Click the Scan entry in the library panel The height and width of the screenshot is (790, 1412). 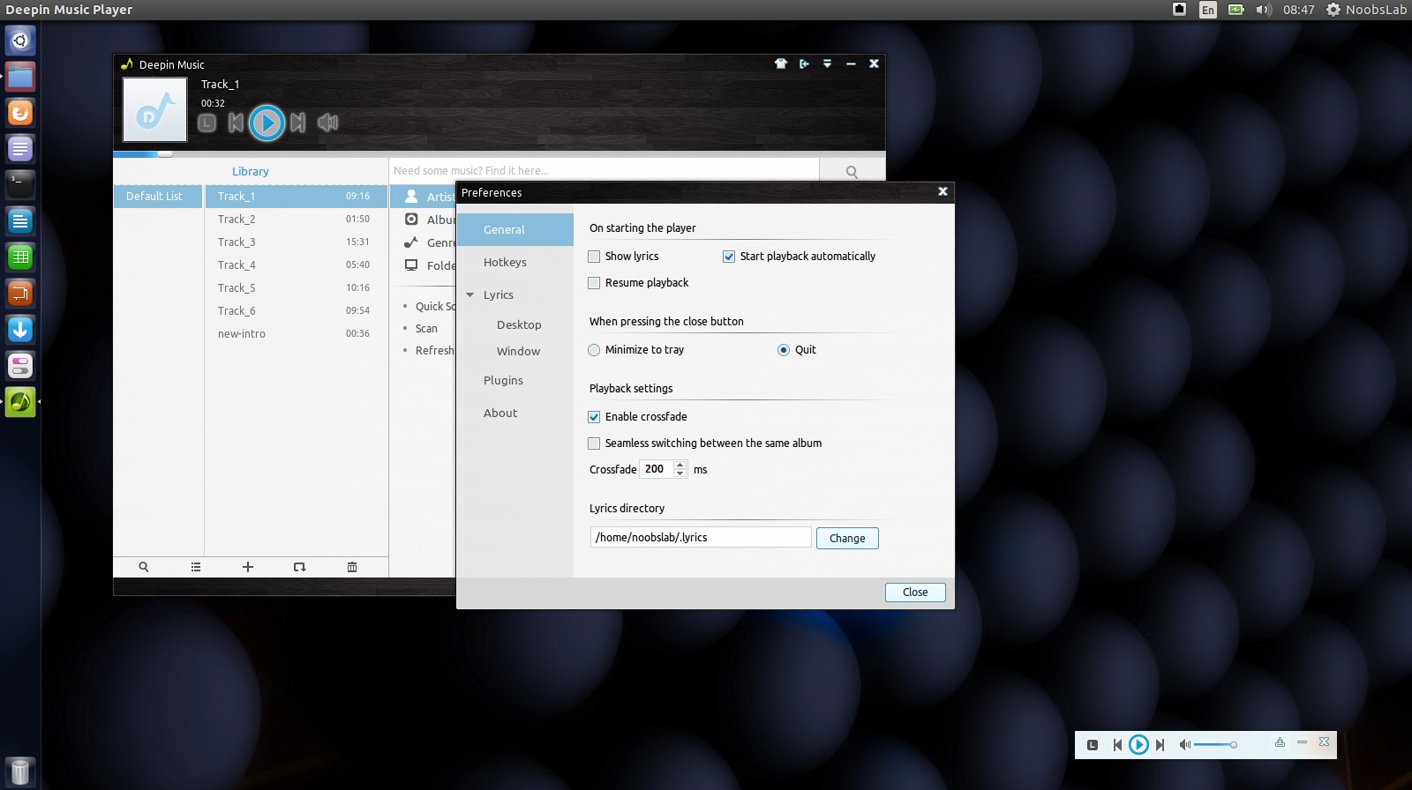(426, 328)
